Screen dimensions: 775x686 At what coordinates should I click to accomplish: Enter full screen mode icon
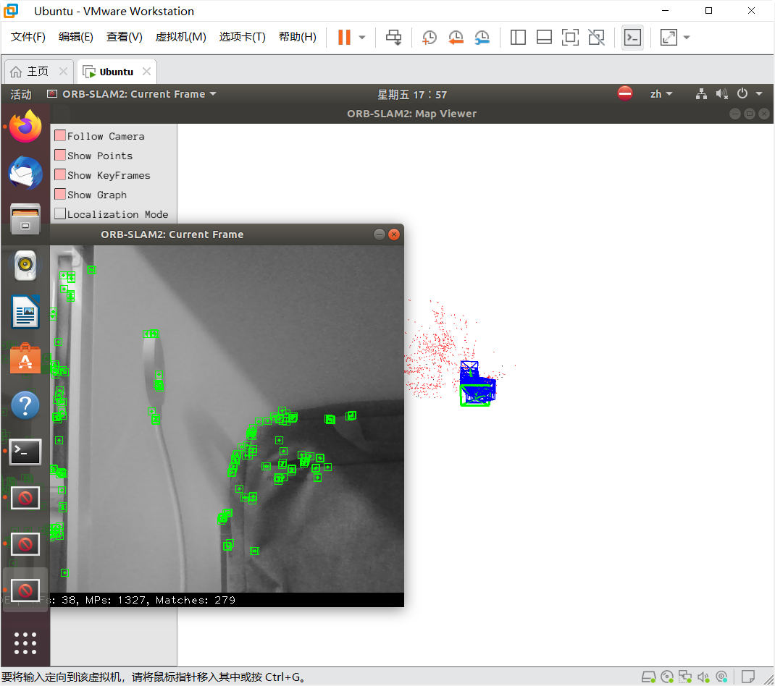point(570,38)
